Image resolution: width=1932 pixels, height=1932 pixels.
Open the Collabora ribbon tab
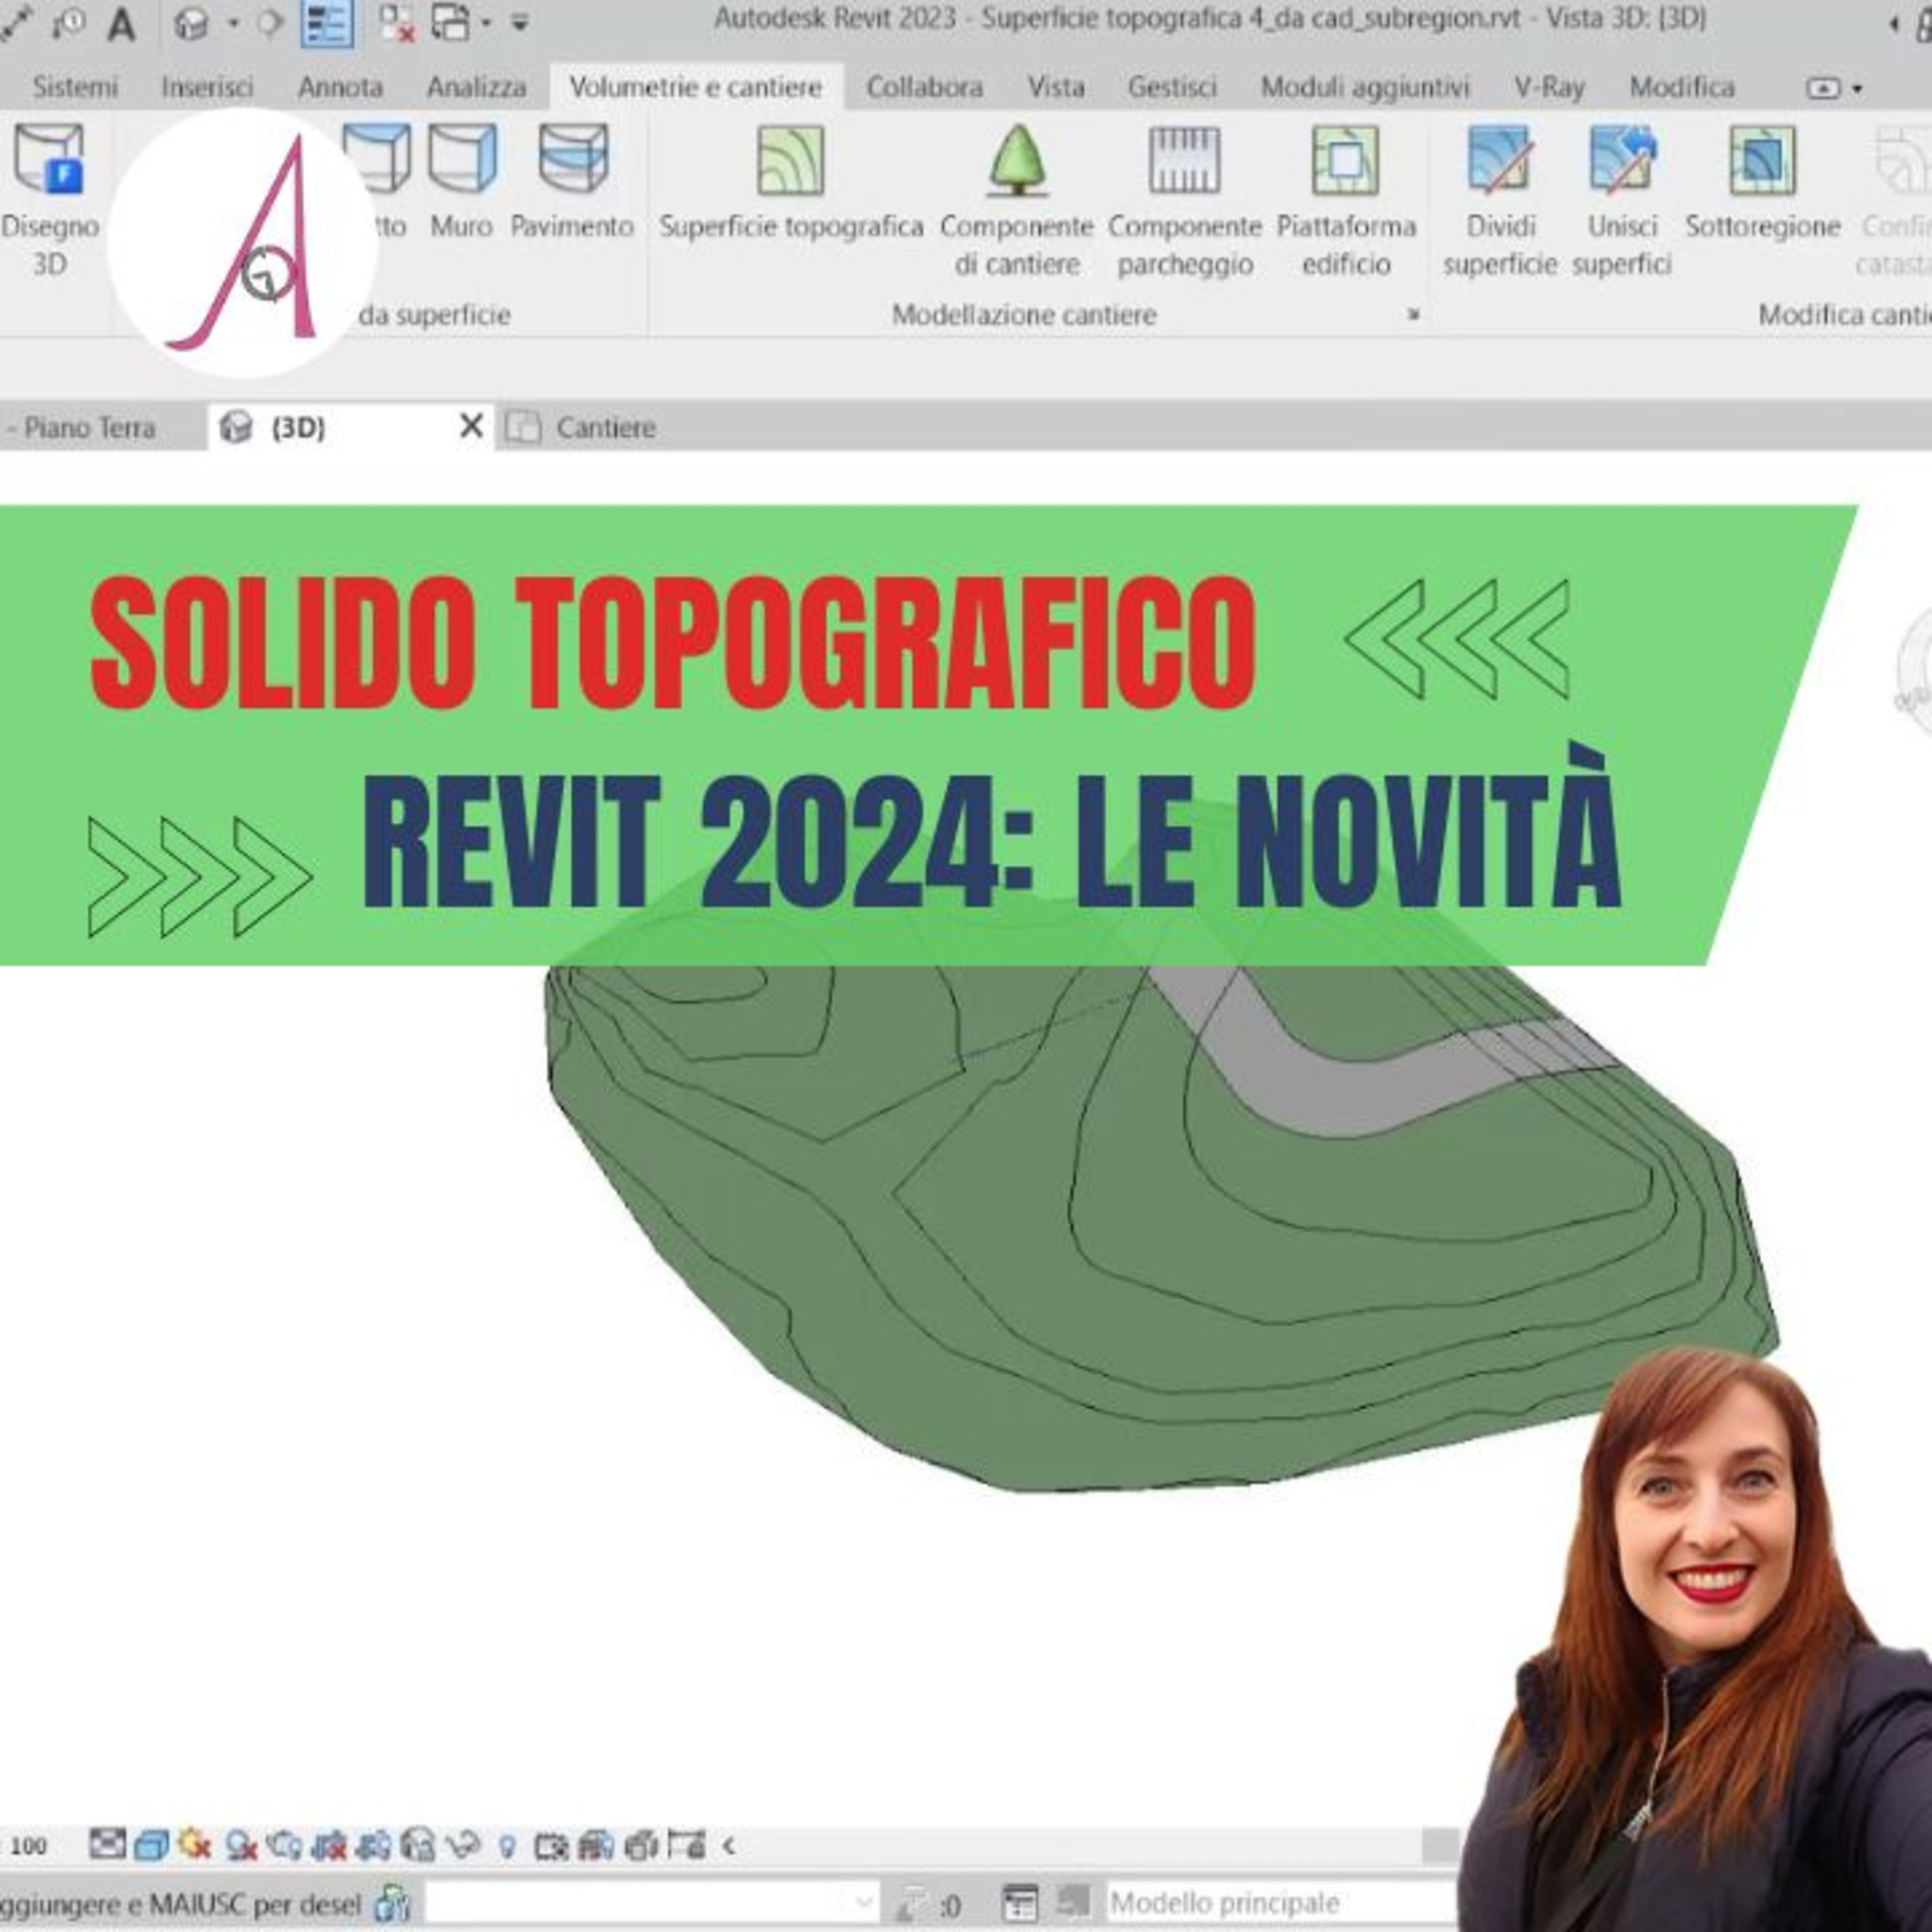924,87
